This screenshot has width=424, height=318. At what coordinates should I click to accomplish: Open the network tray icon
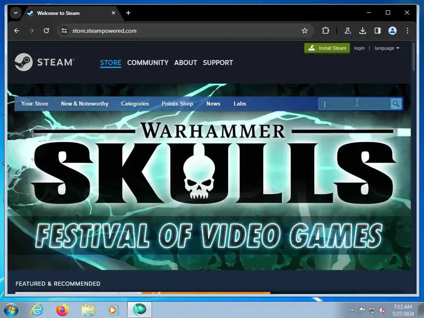point(372,311)
